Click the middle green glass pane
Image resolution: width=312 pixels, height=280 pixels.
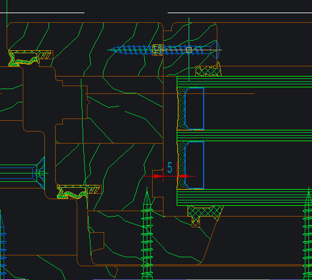244,136
